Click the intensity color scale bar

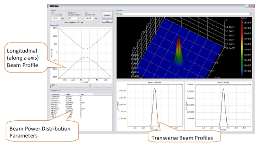242,47
